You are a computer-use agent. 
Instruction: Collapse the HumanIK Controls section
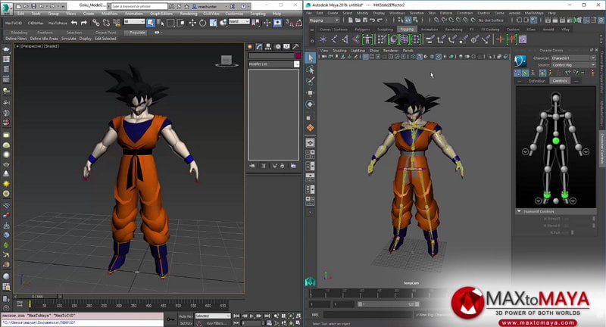pyautogui.click(x=519, y=211)
